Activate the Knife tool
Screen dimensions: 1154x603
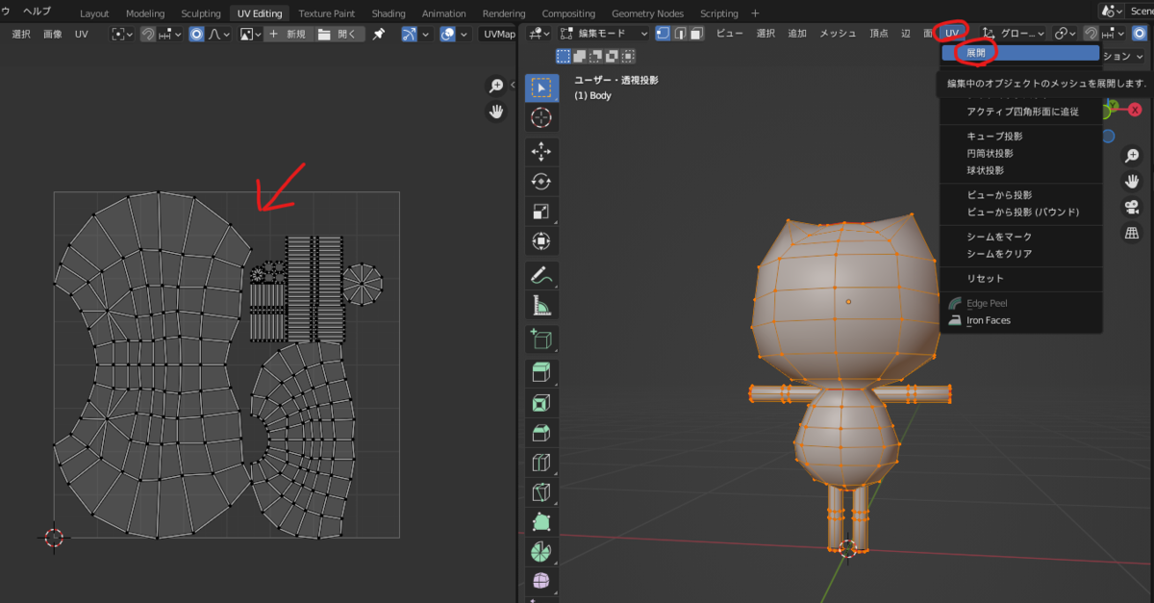coord(541,492)
